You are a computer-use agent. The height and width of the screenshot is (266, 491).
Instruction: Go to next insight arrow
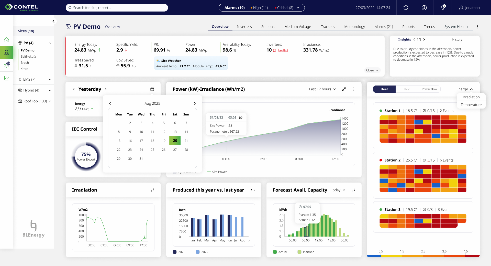424,39
